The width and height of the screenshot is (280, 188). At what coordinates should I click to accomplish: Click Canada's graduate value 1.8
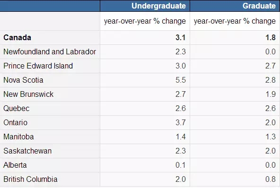pos(271,37)
